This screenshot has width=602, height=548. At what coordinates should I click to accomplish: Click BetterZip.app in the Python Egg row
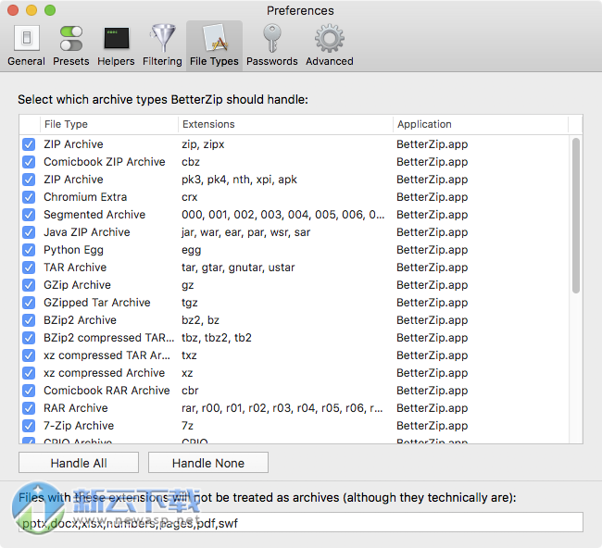(433, 250)
